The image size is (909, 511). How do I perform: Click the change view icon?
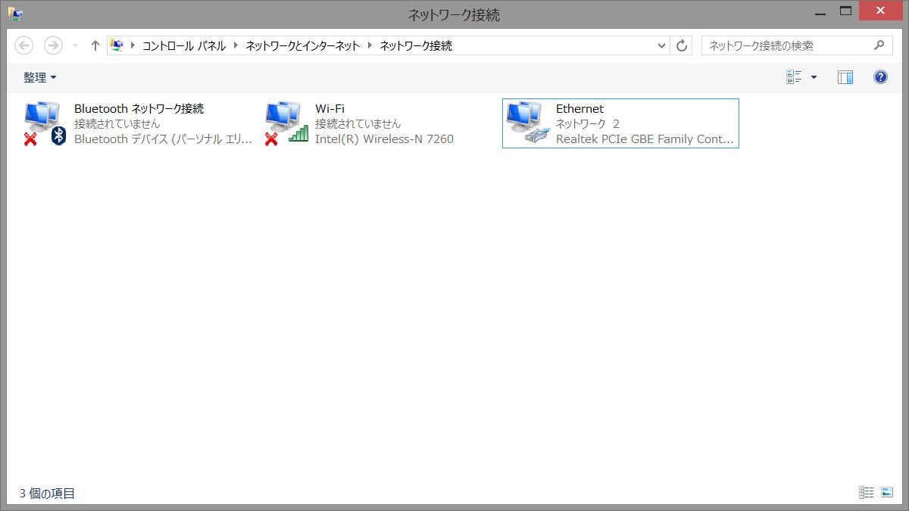pyautogui.click(x=794, y=77)
